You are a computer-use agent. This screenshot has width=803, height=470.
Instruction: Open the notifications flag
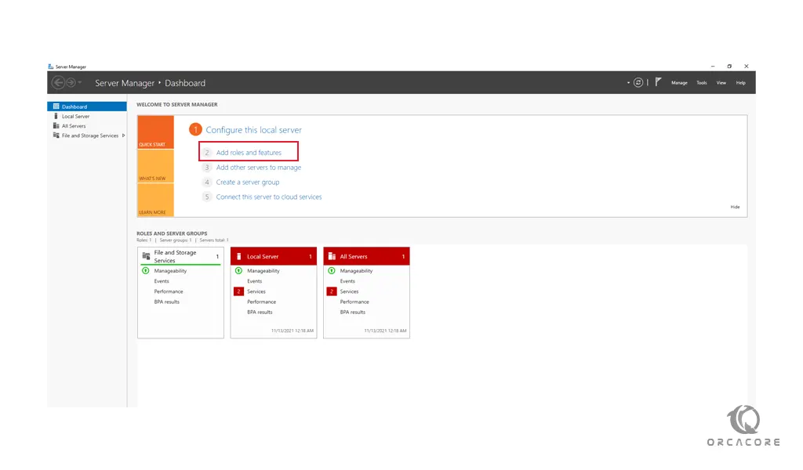point(659,81)
